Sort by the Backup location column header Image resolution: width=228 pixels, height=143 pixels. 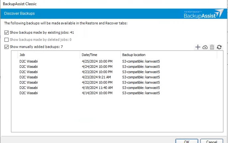pyautogui.click(x=169, y=55)
